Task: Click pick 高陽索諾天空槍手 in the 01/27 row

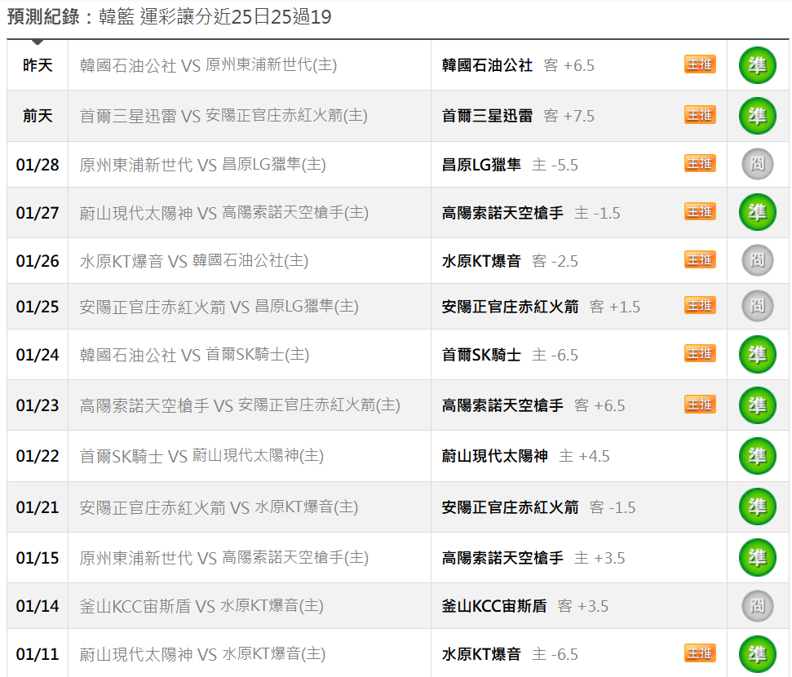Action: pos(502,213)
